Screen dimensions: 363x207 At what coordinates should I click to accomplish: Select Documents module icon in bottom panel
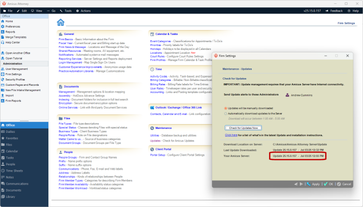click(3, 190)
